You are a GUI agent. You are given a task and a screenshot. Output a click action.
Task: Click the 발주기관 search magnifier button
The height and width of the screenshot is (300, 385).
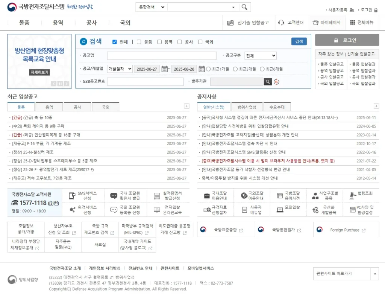[x=268, y=82]
